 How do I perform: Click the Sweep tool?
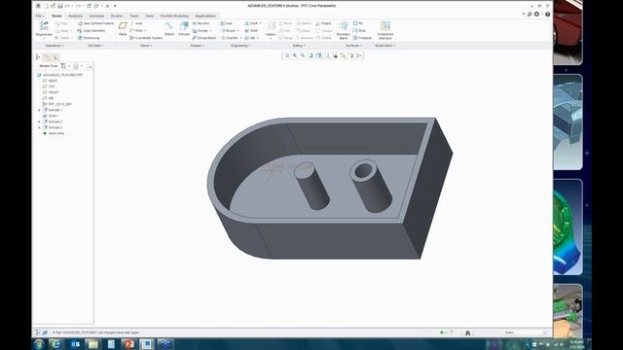(x=202, y=30)
